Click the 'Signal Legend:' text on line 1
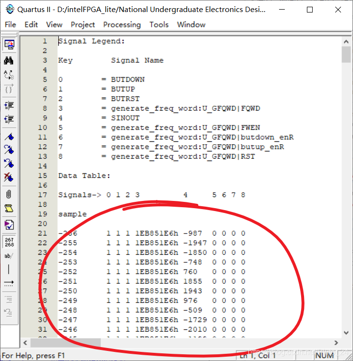The height and width of the screenshot is (361, 353). (91, 41)
